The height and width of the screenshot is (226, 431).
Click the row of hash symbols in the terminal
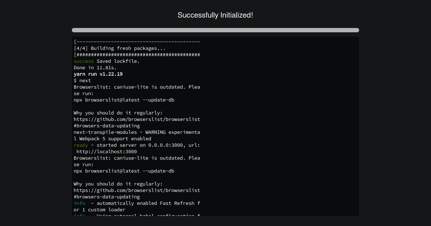[x=137, y=55]
